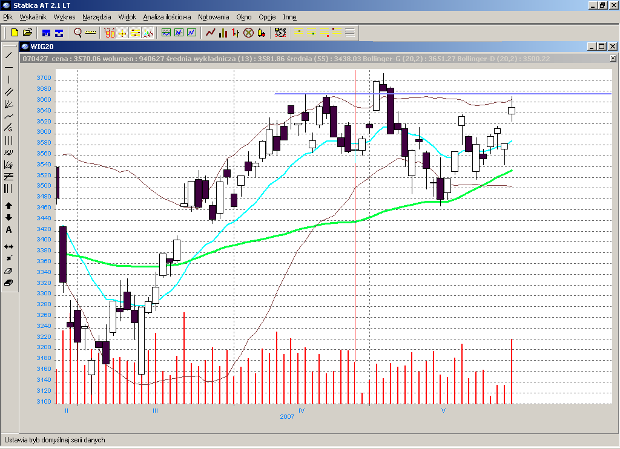Choose the ruler measure tool
The height and width of the screenshot is (449, 620).
[91, 33]
